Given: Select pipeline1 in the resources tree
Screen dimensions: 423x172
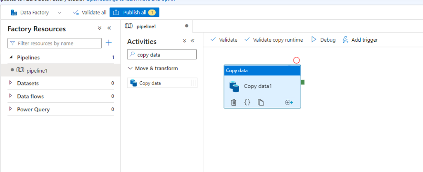Looking at the screenshot, I should 37,71.
